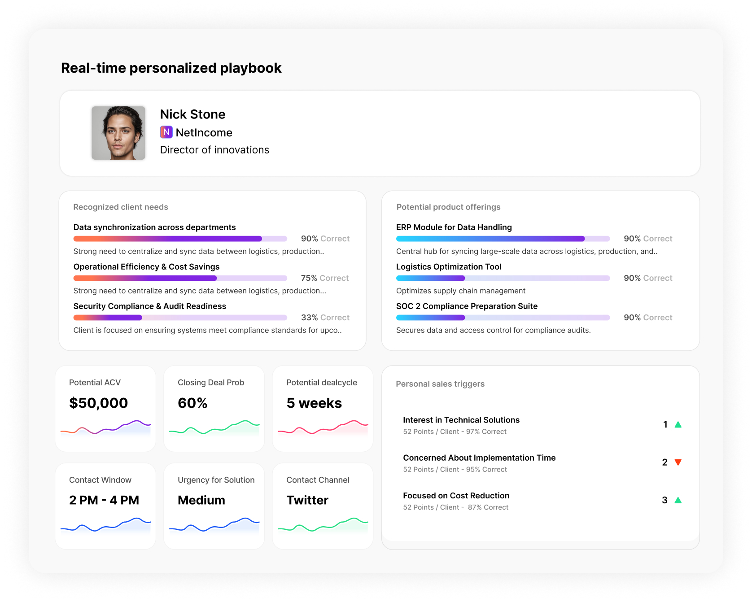Click the NetIncome company logo icon
The width and height of the screenshot is (752, 602).
click(x=166, y=132)
